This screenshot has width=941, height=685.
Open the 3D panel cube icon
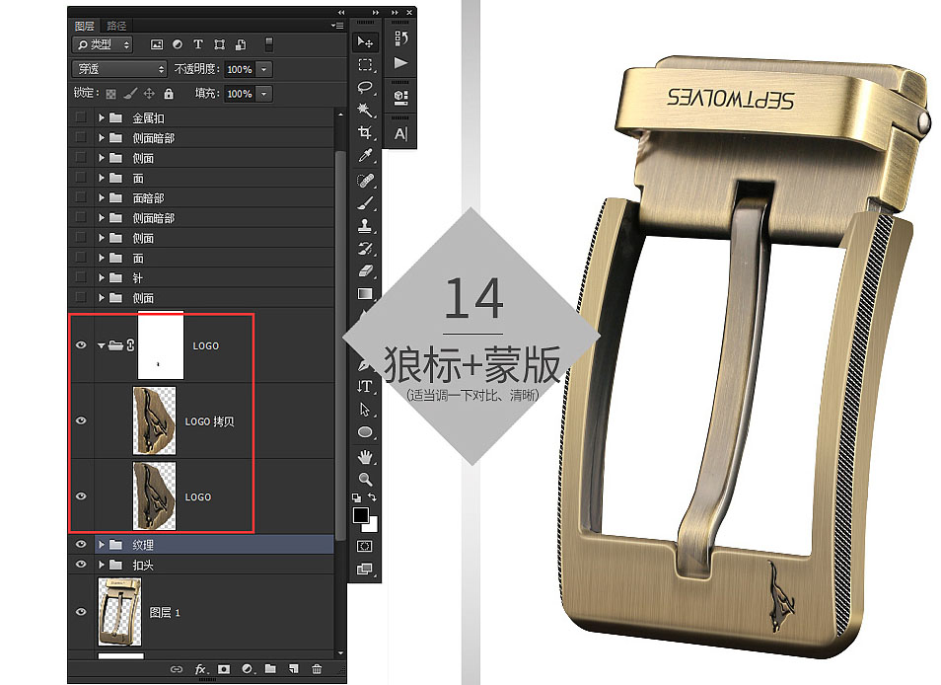point(400,98)
